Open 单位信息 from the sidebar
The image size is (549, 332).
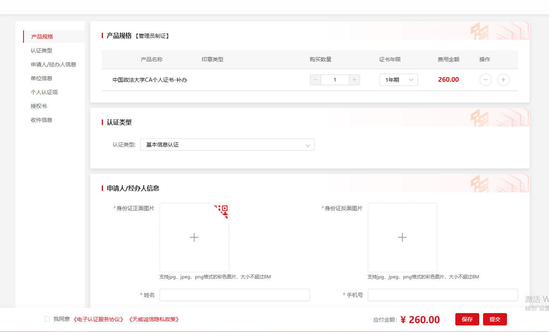[x=42, y=78]
